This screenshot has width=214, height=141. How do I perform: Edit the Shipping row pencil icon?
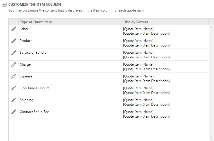pyautogui.click(x=14, y=100)
